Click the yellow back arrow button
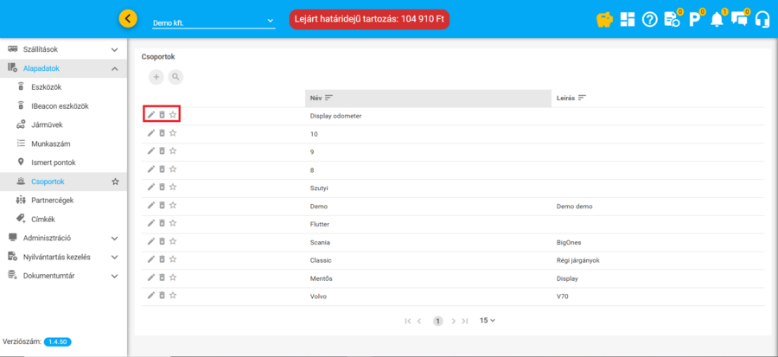Image resolution: width=778 pixels, height=357 pixels. [128, 18]
